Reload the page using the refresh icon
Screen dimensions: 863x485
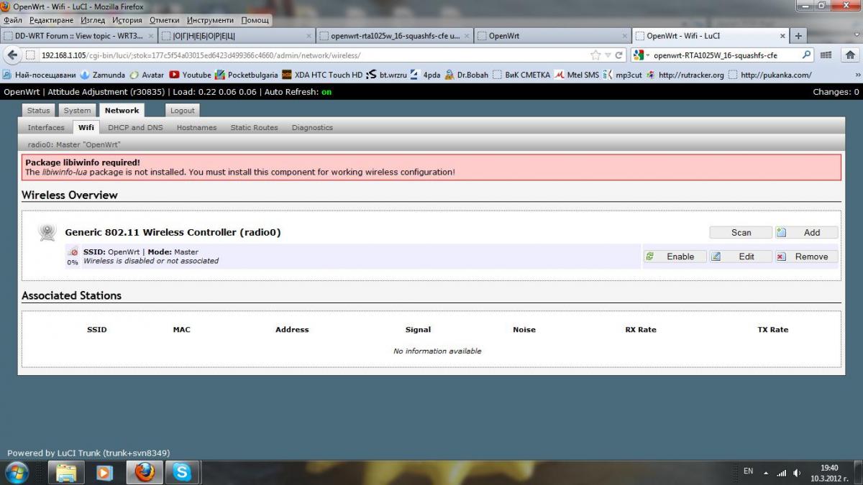coord(618,55)
